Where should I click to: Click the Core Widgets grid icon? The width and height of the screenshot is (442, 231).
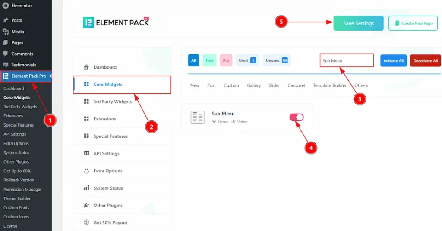pos(86,84)
